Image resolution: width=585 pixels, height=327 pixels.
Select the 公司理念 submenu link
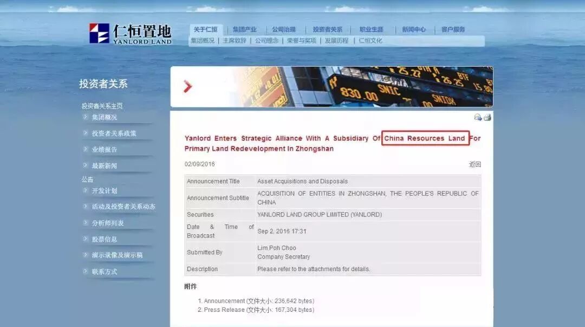click(x=266, y=40)
